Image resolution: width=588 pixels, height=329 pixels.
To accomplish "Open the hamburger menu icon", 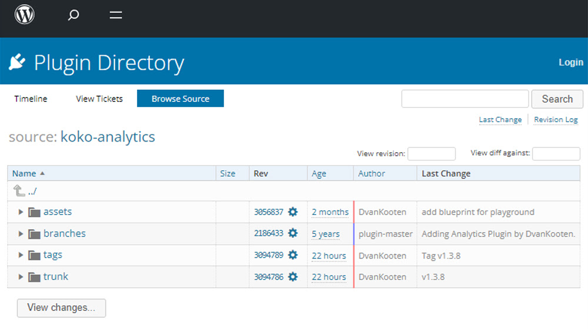I will click(115, 15).
